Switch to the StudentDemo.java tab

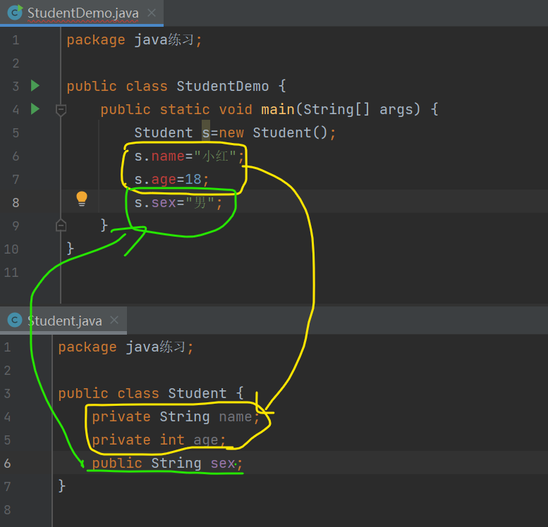83,13
